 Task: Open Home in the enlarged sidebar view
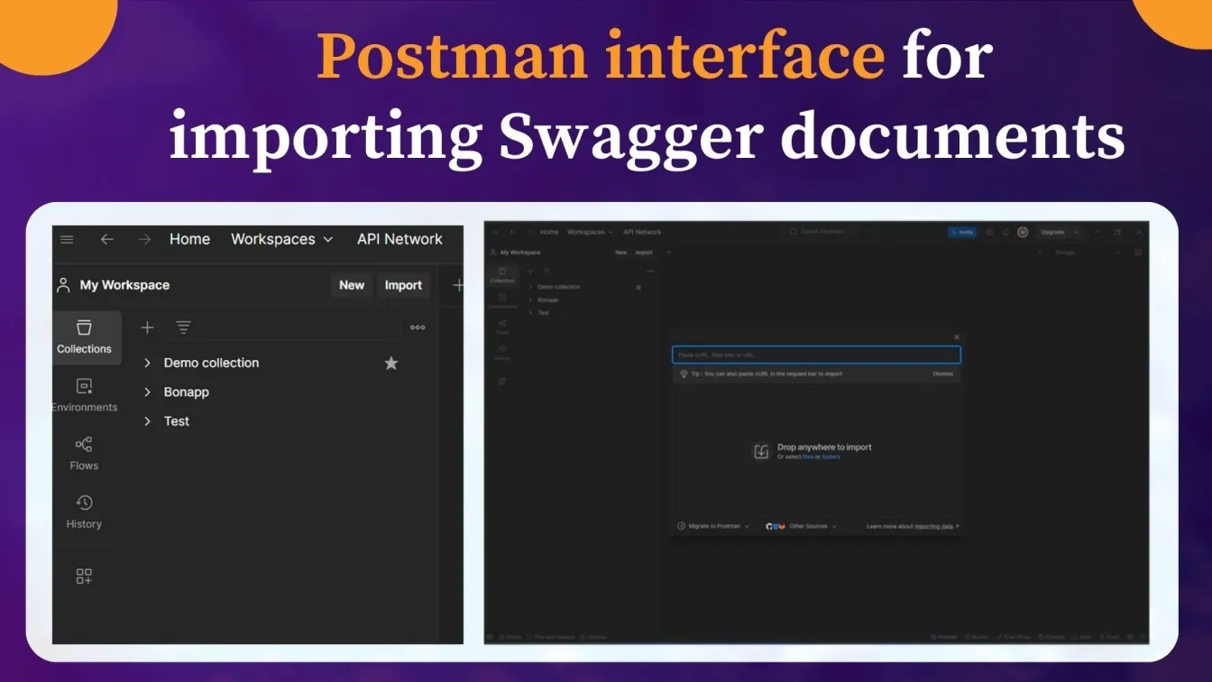tap(189, 239)
